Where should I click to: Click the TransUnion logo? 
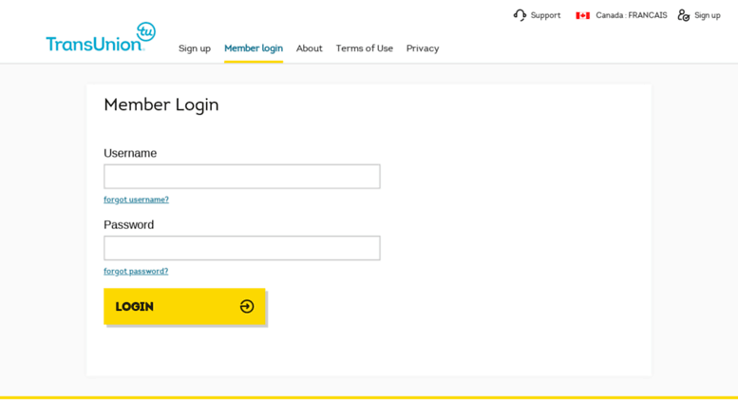point(101,37)
